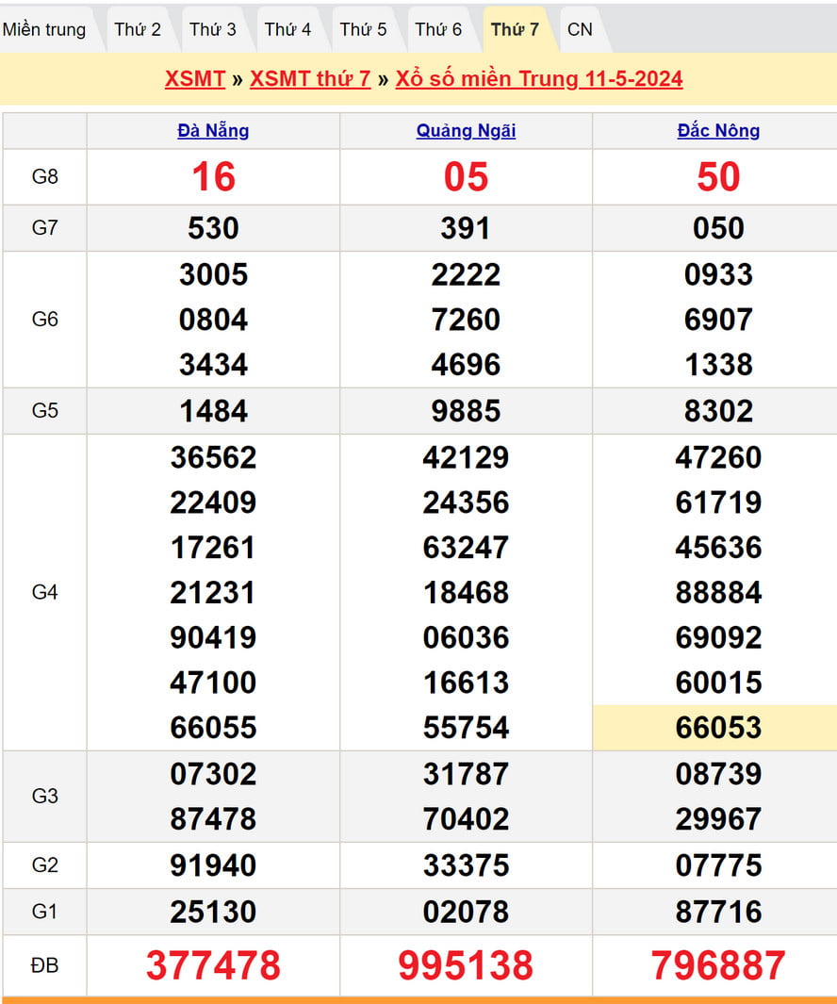Go to the Thứ 4 tab
This screenshot has height=1004, width=837.
287,29
